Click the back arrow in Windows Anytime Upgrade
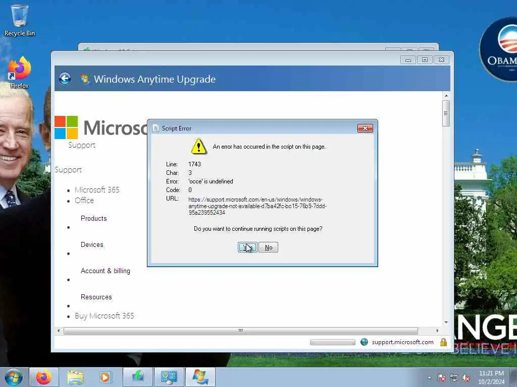 tap(65, 79)
